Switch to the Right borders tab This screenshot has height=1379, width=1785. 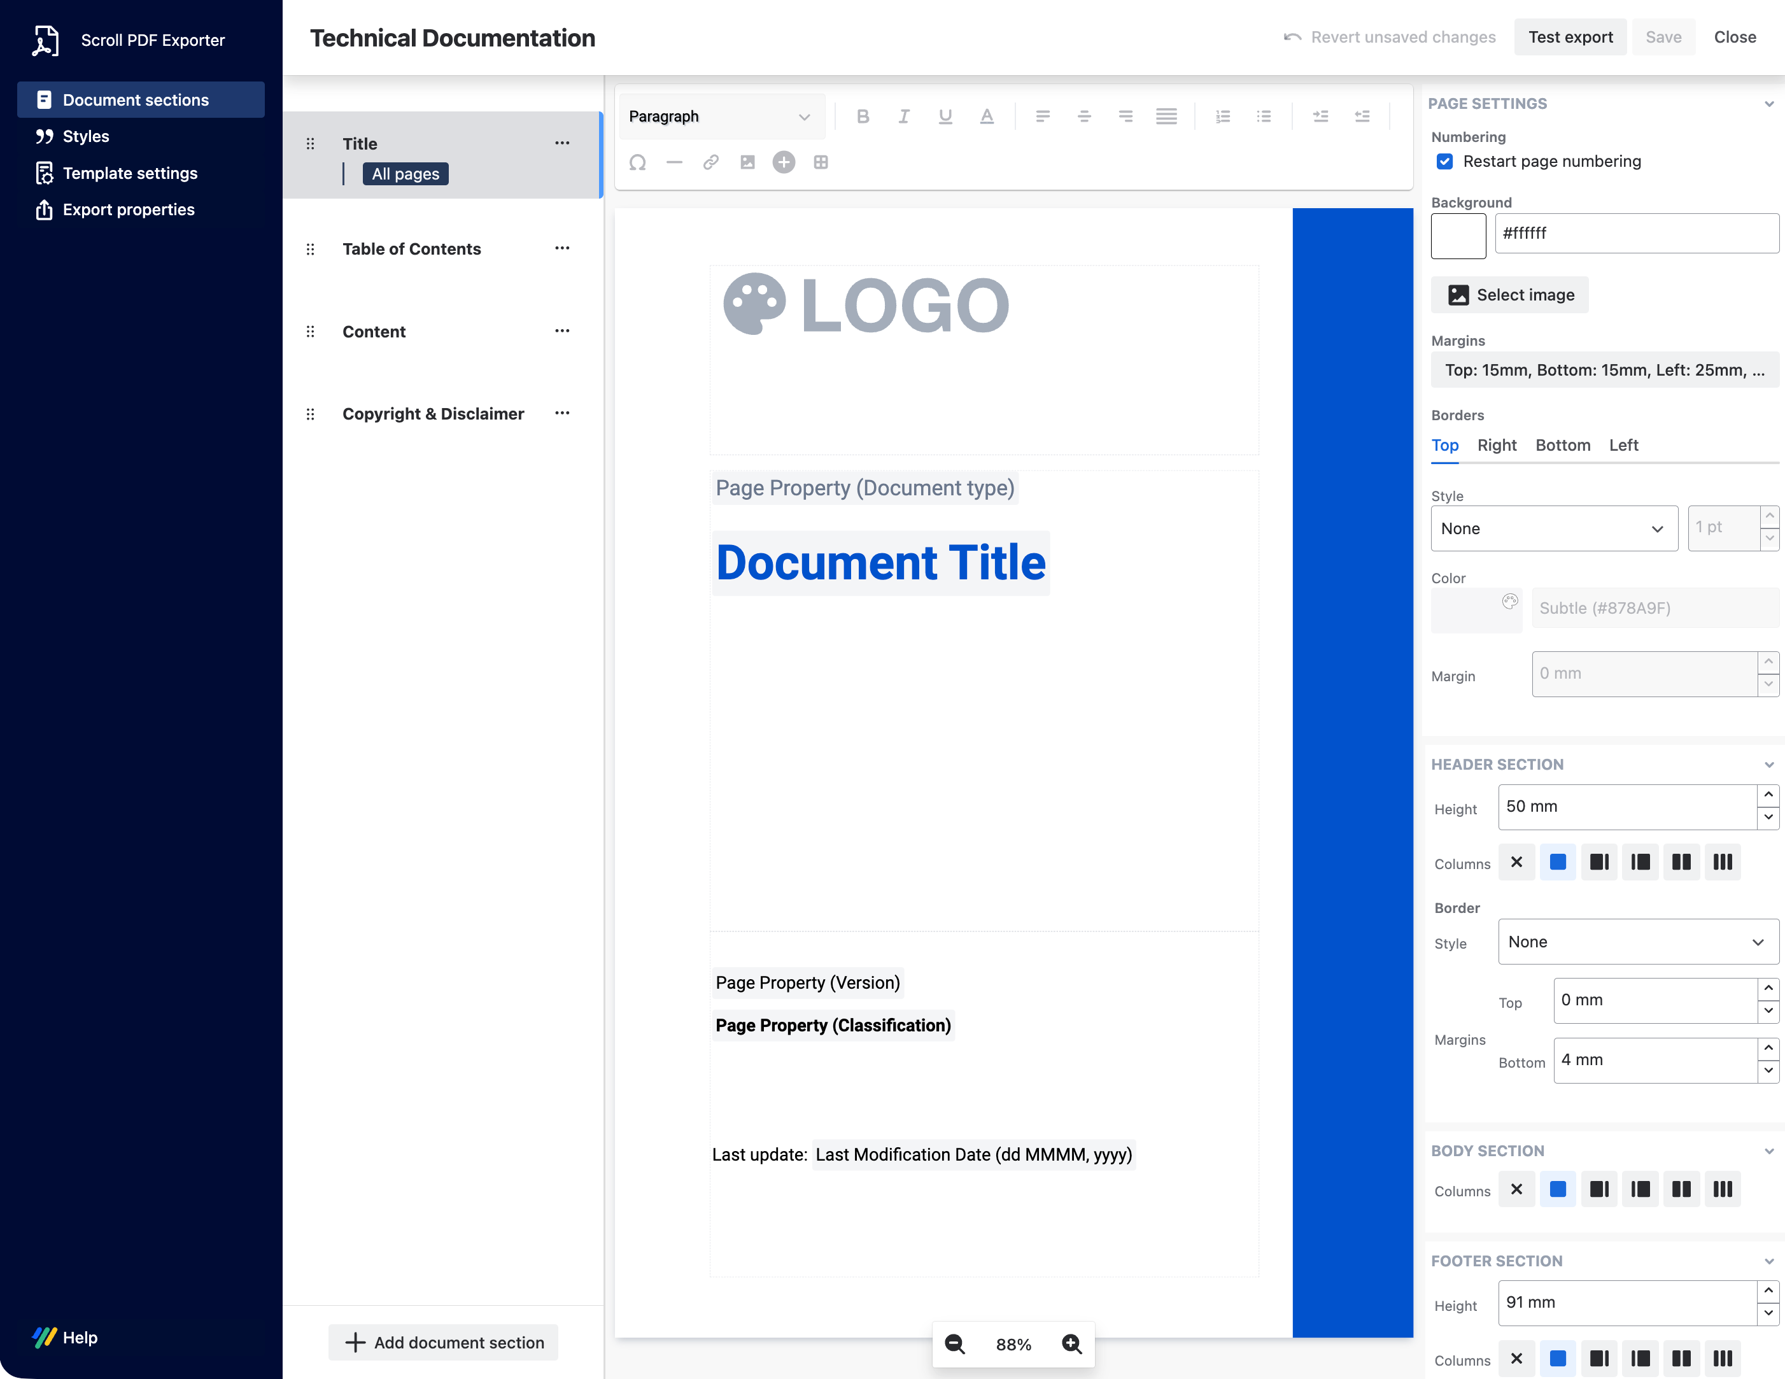(1497, 444)
